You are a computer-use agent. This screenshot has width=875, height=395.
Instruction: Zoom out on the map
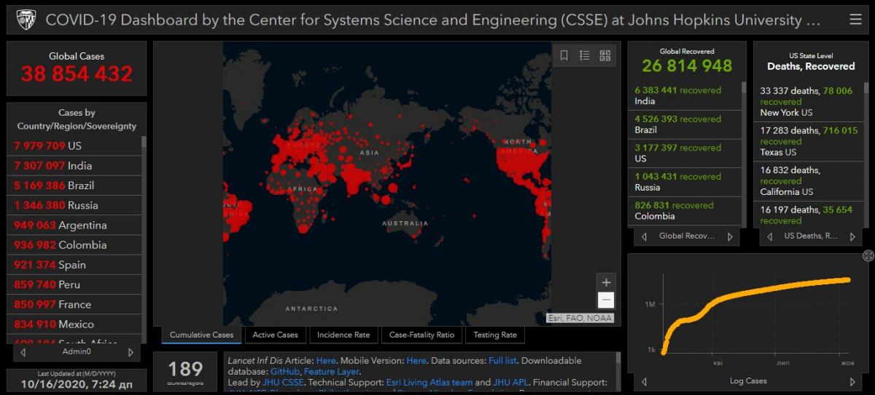[606, 300]
